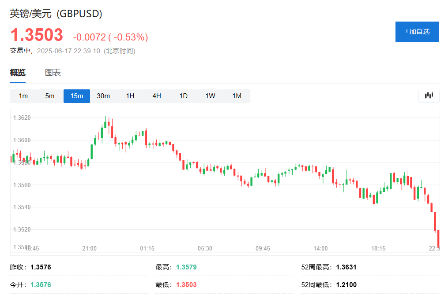The image size is (448, 302).
Task: Click the current price 1.3503 in the header
Action: (37, 35)
